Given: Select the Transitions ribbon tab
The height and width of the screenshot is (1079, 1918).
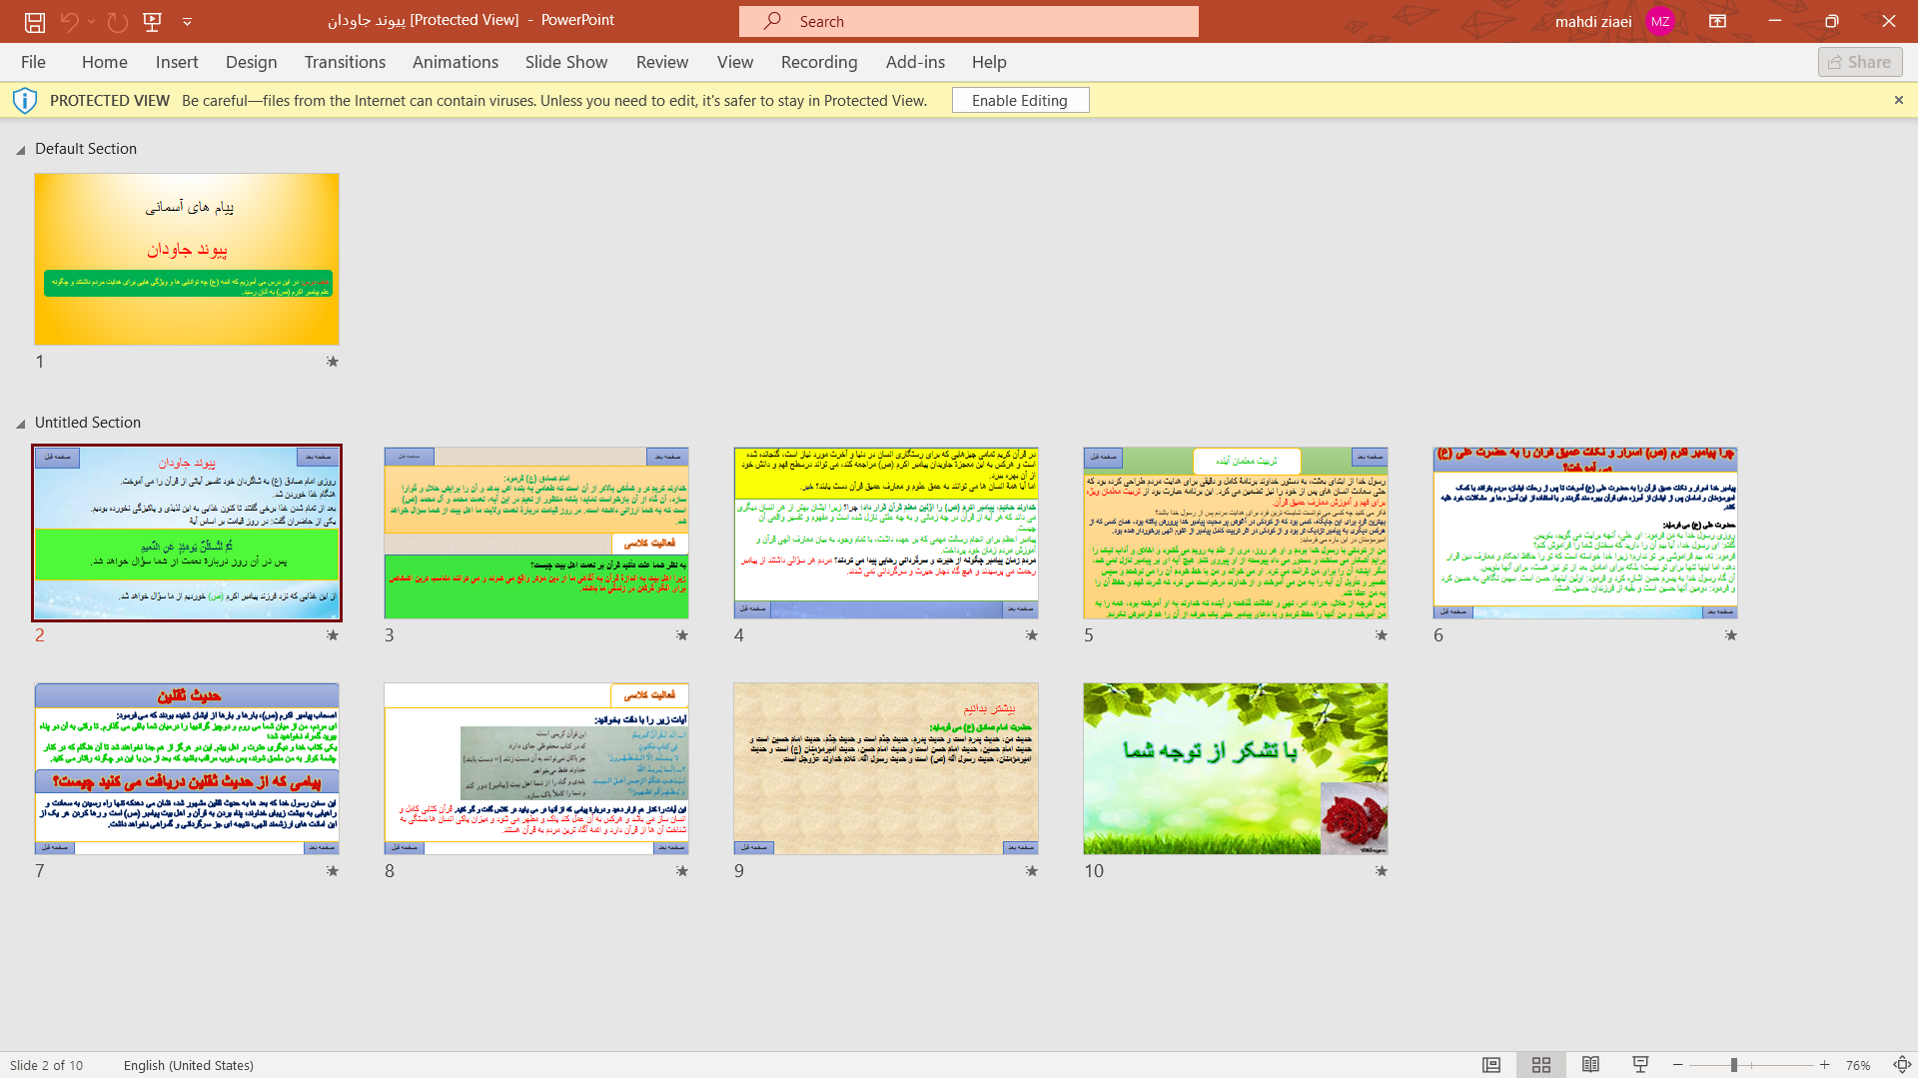Looking at the screenshot, I should (x=345, y=62).
